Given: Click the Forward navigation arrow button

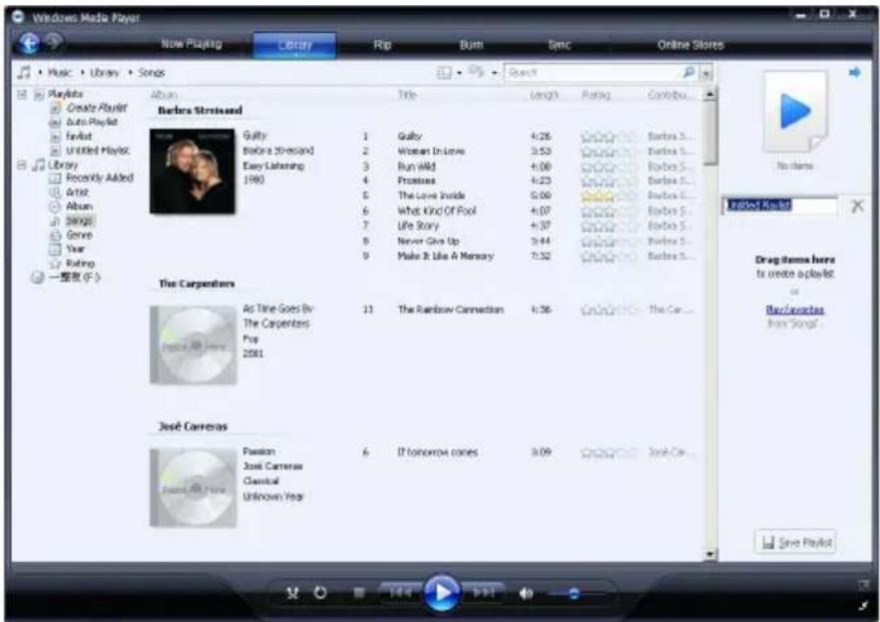Looking at the screenshot, I should [54, 42].
